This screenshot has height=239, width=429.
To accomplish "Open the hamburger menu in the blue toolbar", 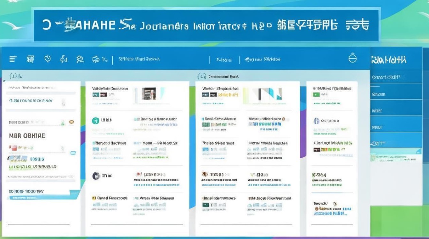I will [x=13, y=59].
